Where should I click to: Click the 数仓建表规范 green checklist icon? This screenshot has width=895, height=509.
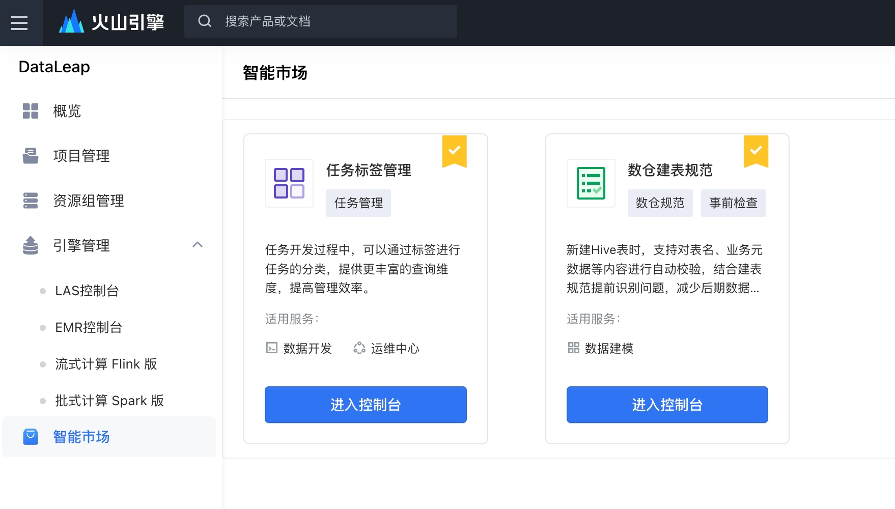coord(591,183)
